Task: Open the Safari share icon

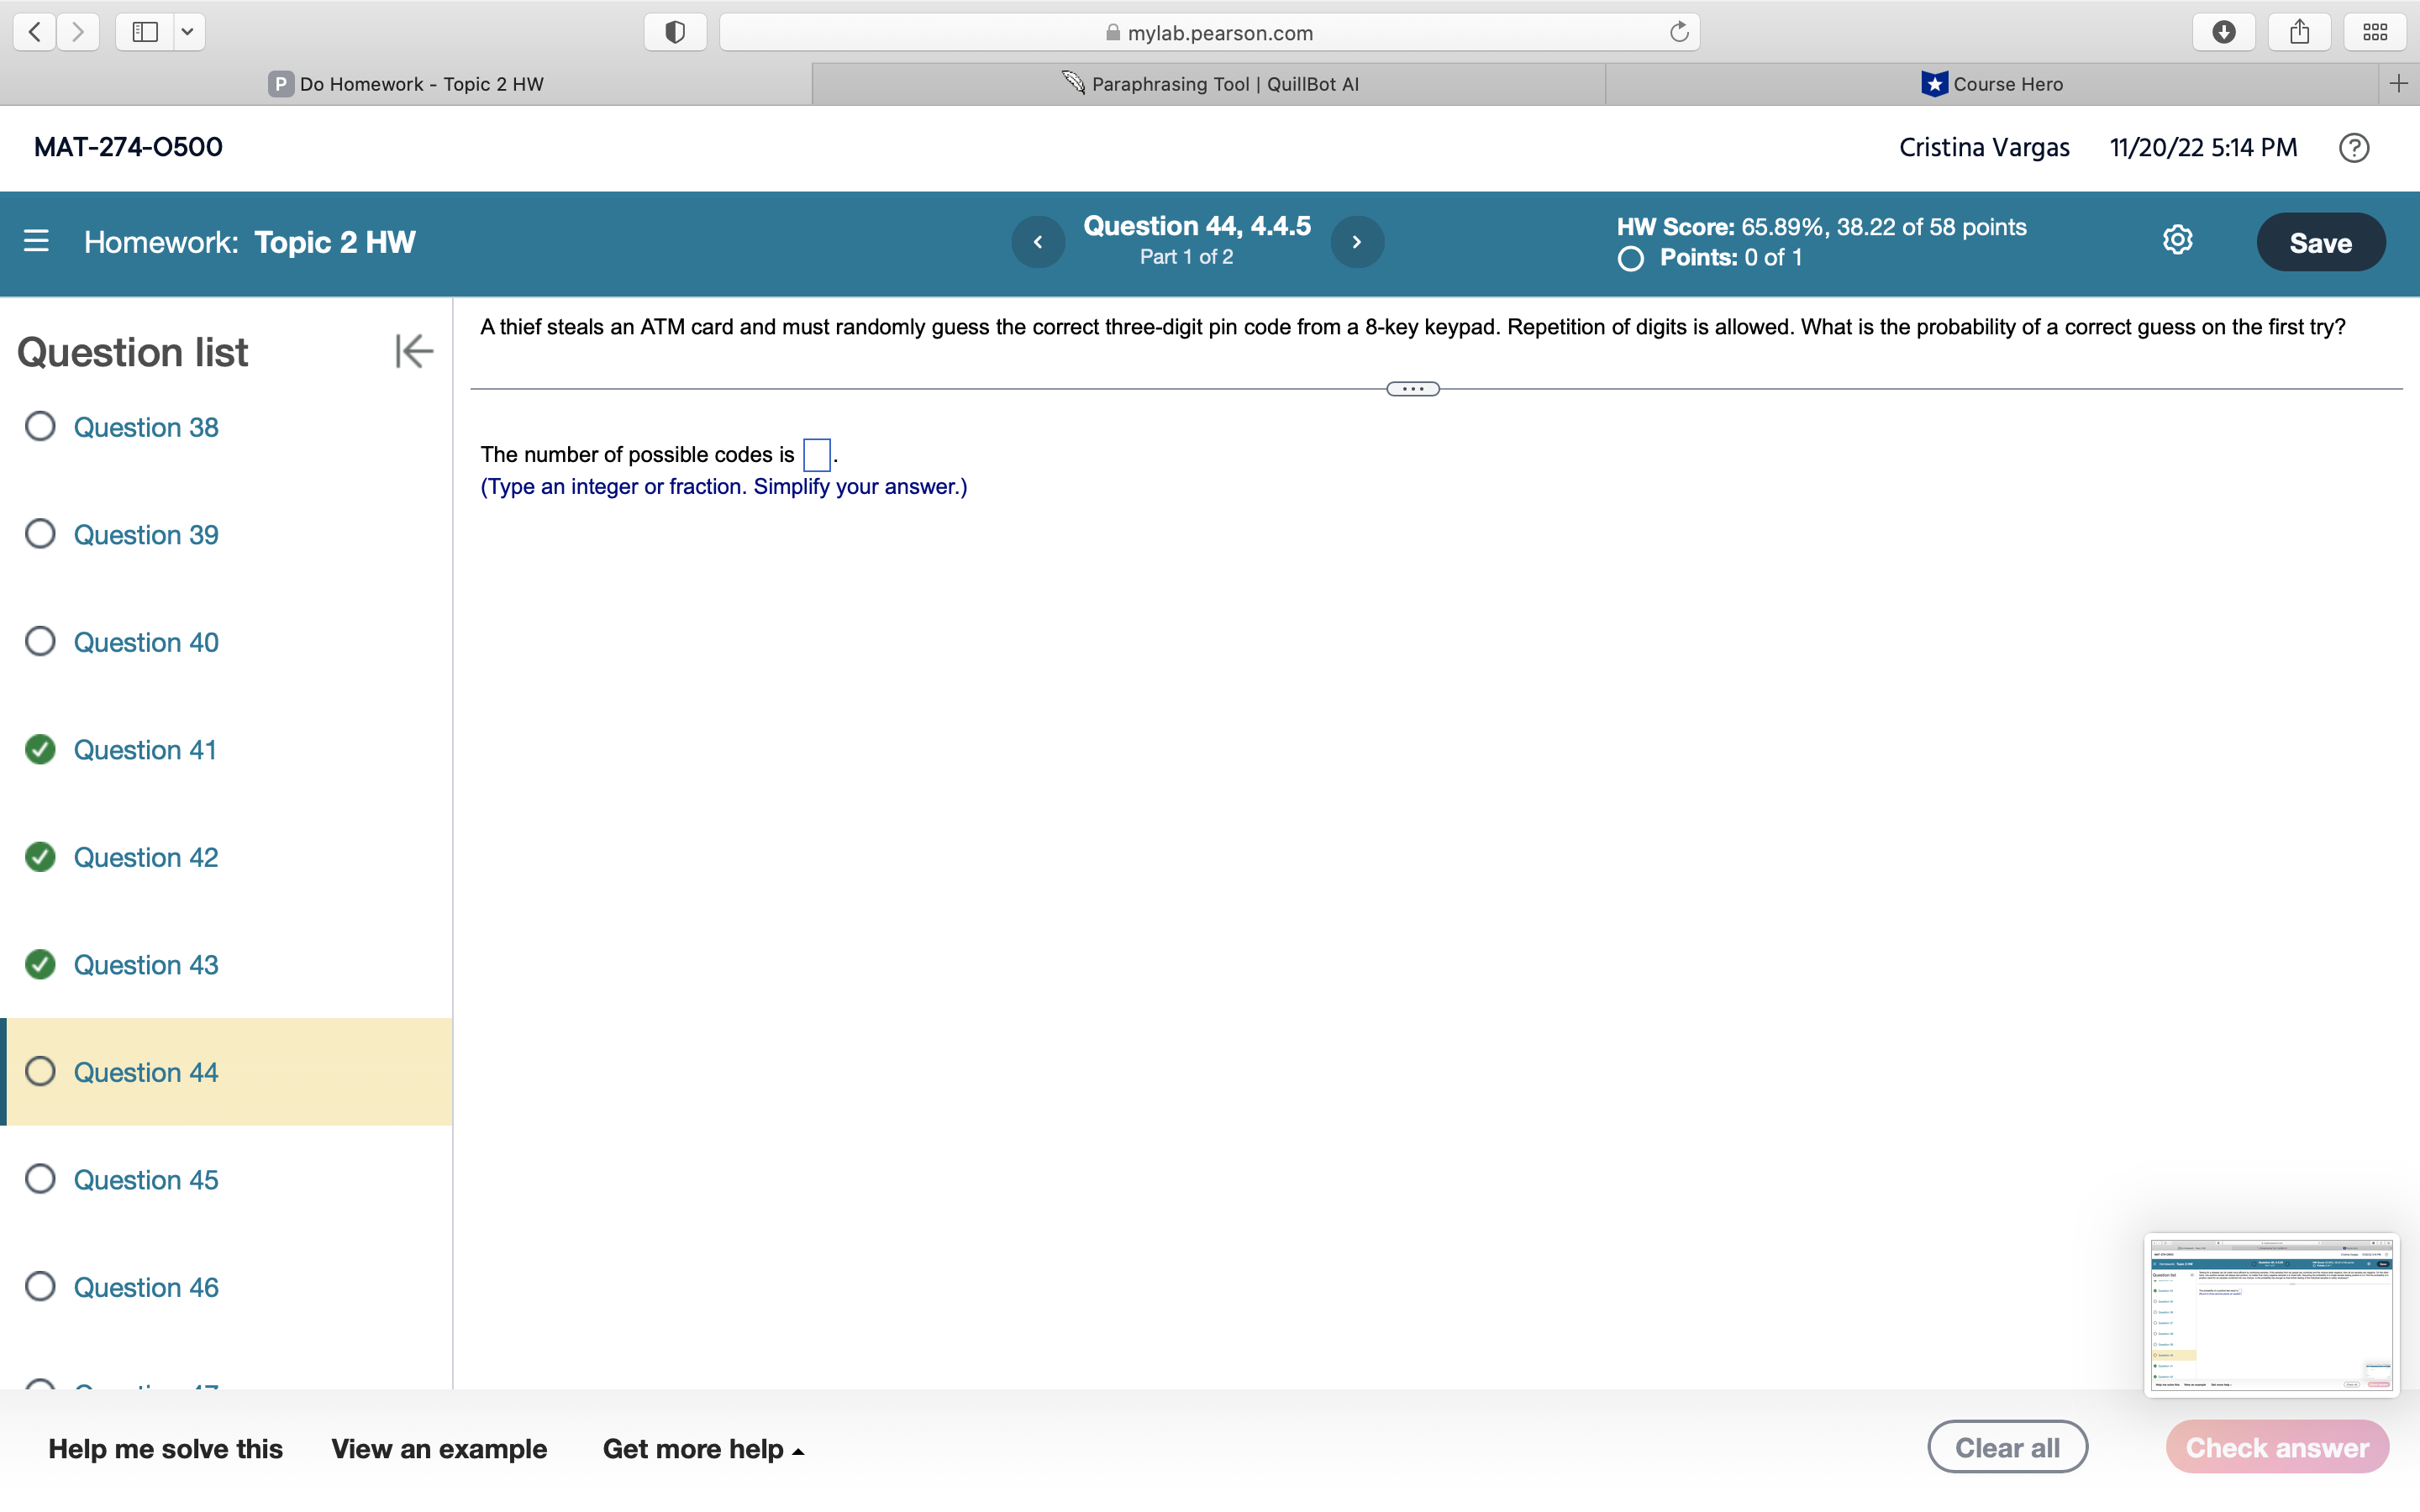Action: [x=2299, y=31]
